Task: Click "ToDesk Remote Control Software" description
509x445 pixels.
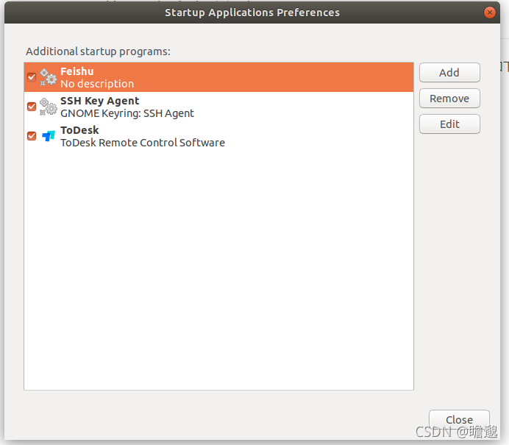Action: point(143,143)
